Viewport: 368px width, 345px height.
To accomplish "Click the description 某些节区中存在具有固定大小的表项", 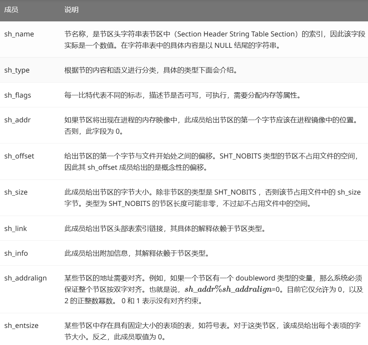I will [212, 331].
